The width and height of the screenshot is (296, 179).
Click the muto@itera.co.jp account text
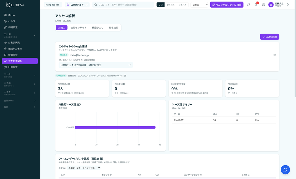[79, 55]
